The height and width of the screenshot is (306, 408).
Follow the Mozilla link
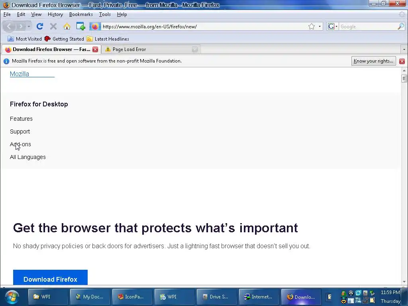click(x=32, y=74)
